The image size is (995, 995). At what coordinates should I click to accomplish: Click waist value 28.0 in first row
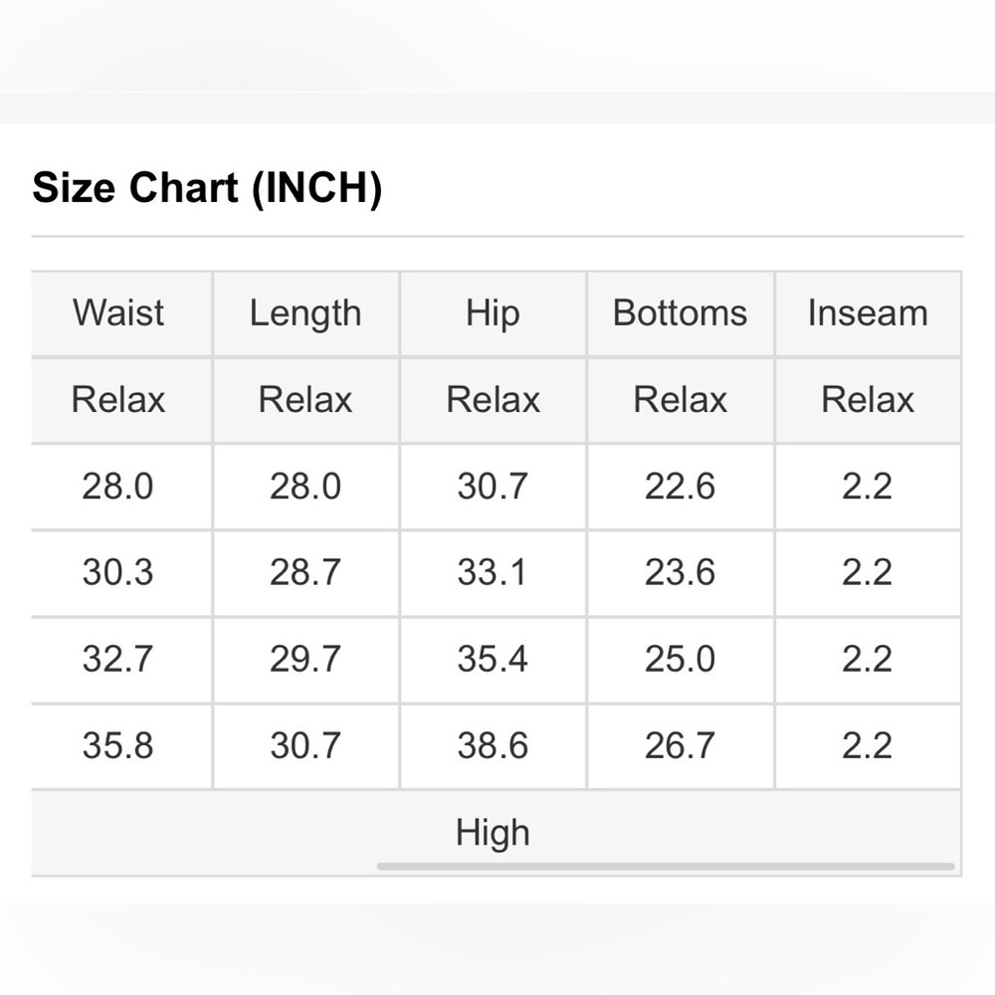(x=118, y=487)
